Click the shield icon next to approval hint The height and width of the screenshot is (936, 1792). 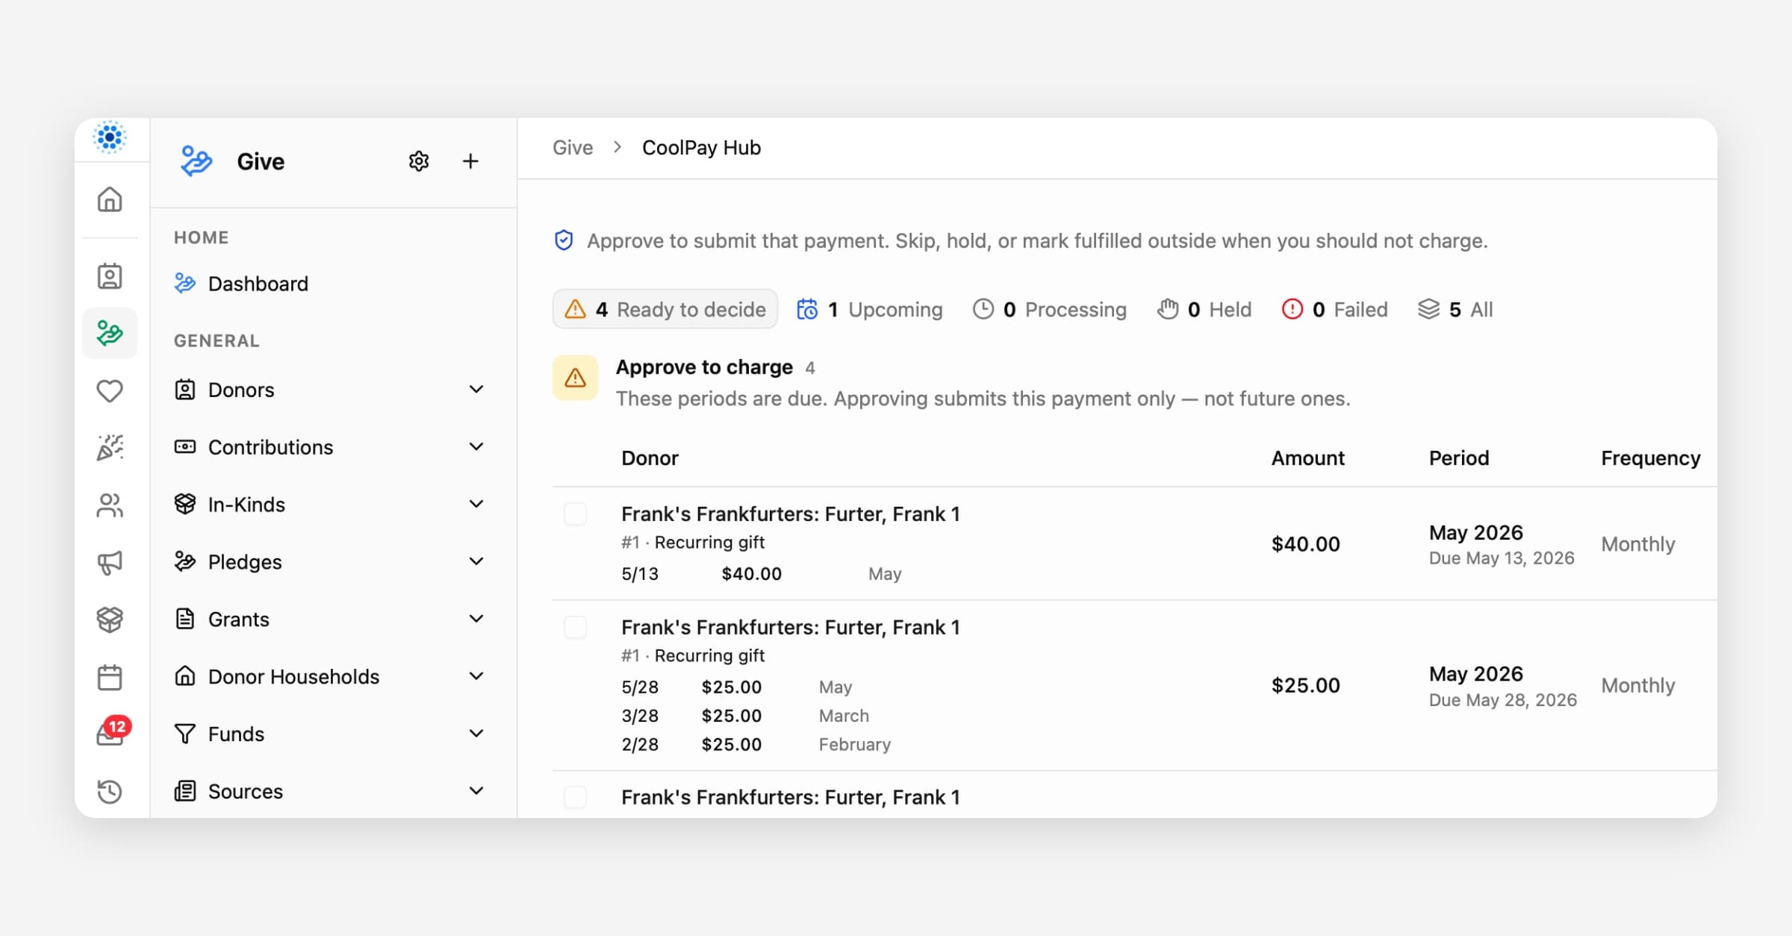tap(564, 240)
